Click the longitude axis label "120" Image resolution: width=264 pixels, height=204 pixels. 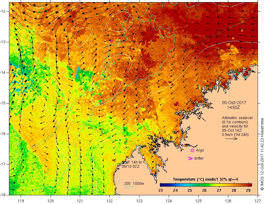[x=50, y=201]
